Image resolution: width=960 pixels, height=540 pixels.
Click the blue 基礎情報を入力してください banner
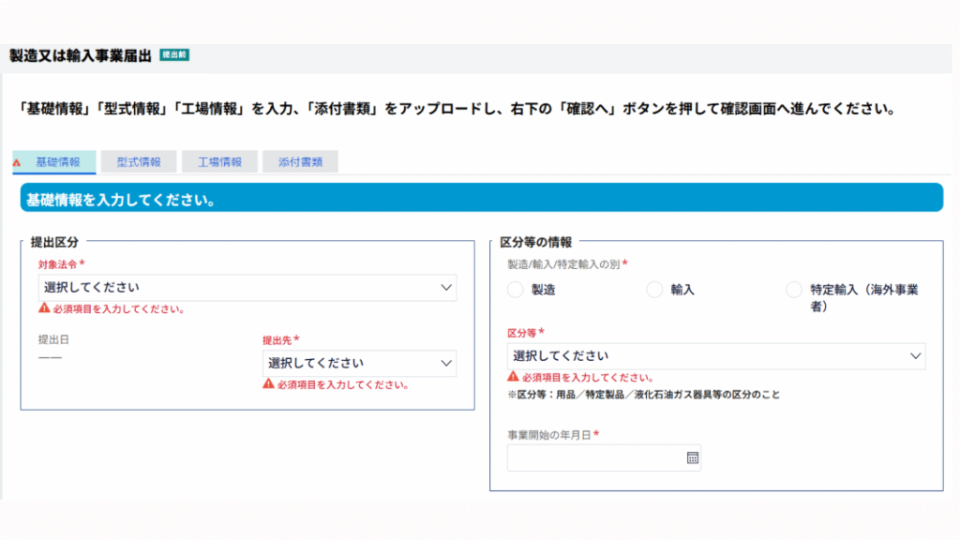click(x=481, y=199)
